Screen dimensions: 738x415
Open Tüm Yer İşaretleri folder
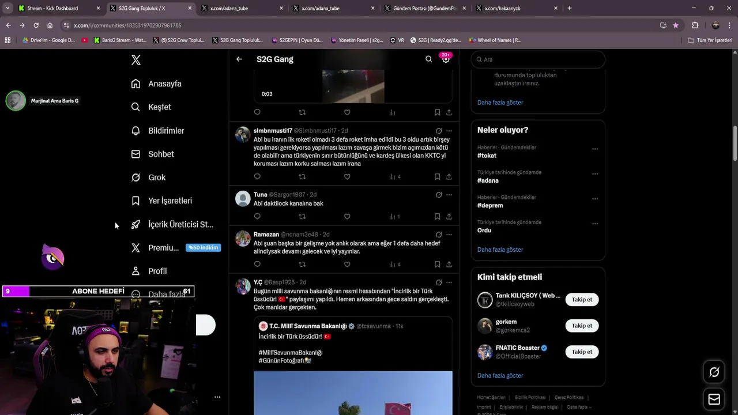coord(710,40)
